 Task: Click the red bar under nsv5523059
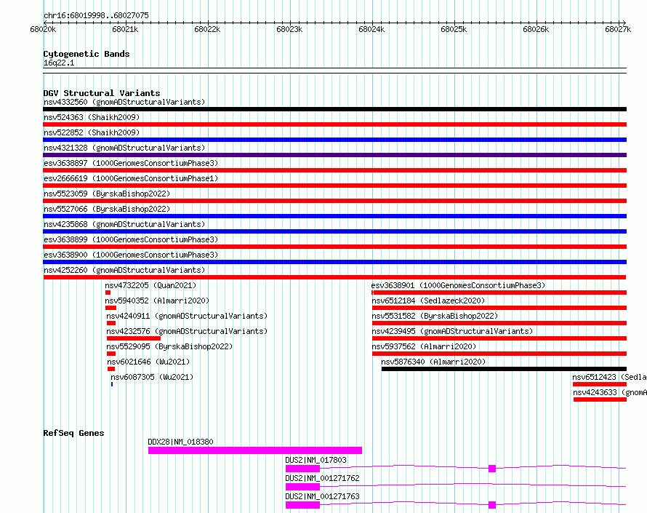click(x=334, y=201)
